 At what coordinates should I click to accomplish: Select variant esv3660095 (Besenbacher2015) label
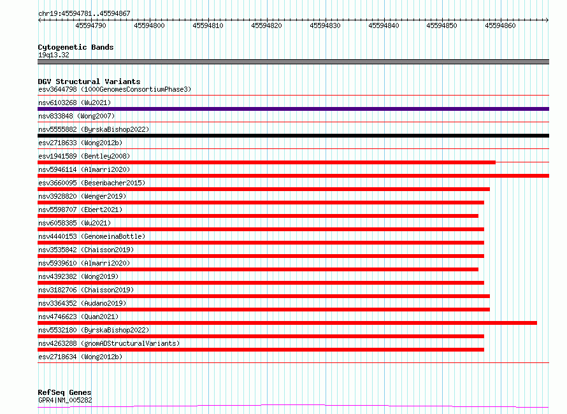tap(92, 183)
